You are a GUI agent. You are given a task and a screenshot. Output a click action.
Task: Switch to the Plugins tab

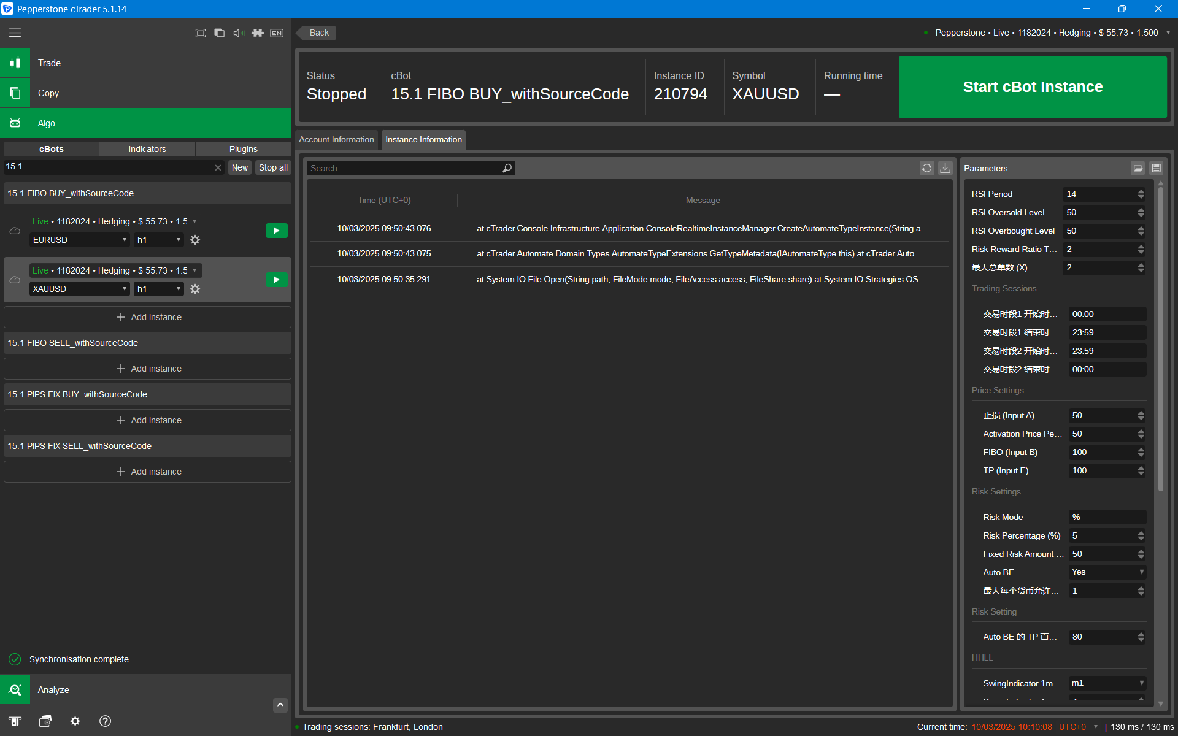coord(244,149)
